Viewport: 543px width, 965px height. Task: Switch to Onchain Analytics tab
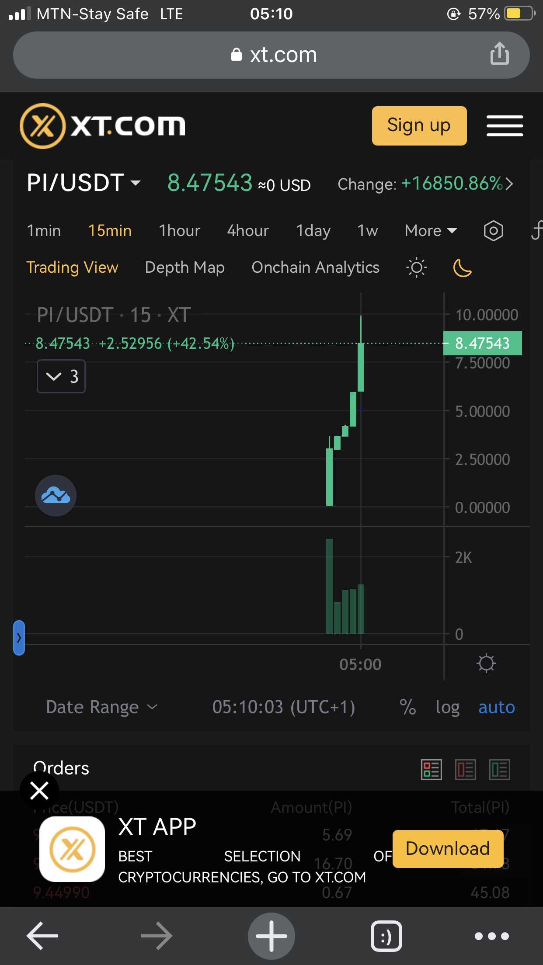315,267
